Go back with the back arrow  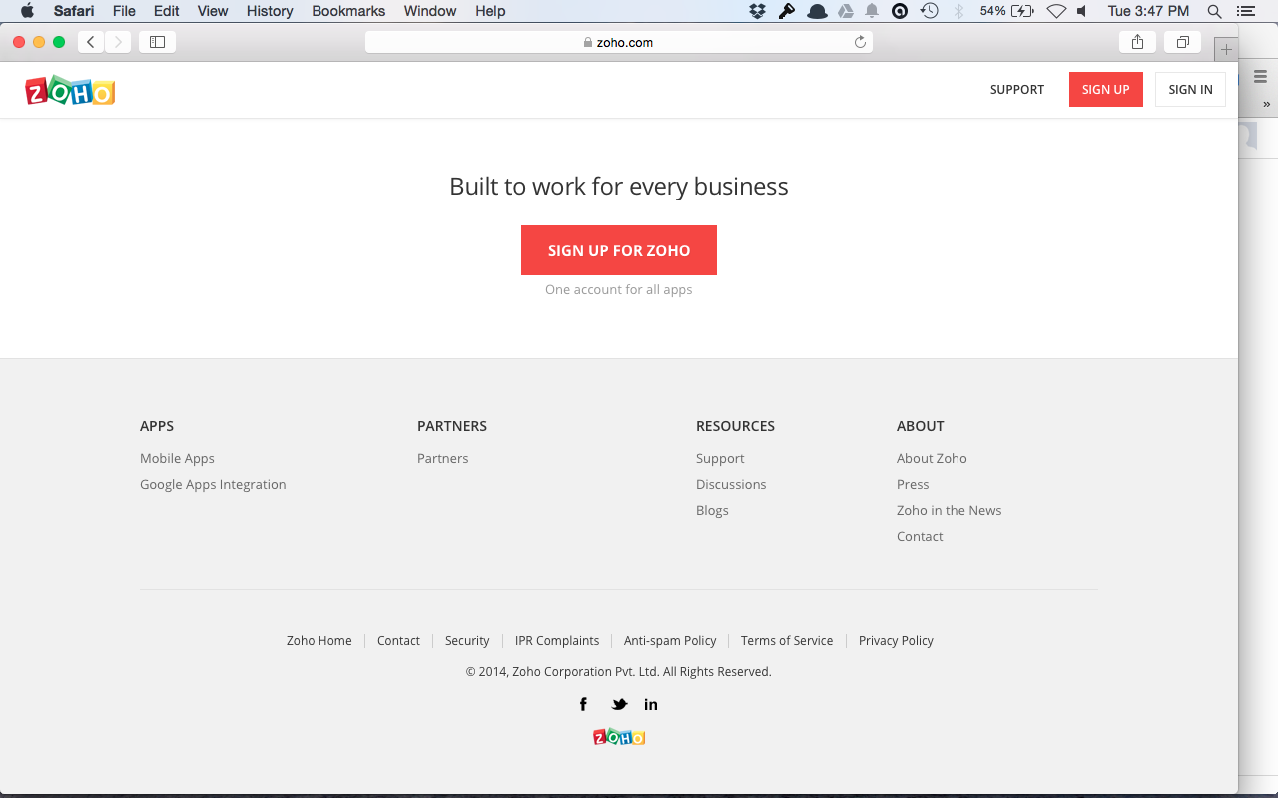coord(91,42)
